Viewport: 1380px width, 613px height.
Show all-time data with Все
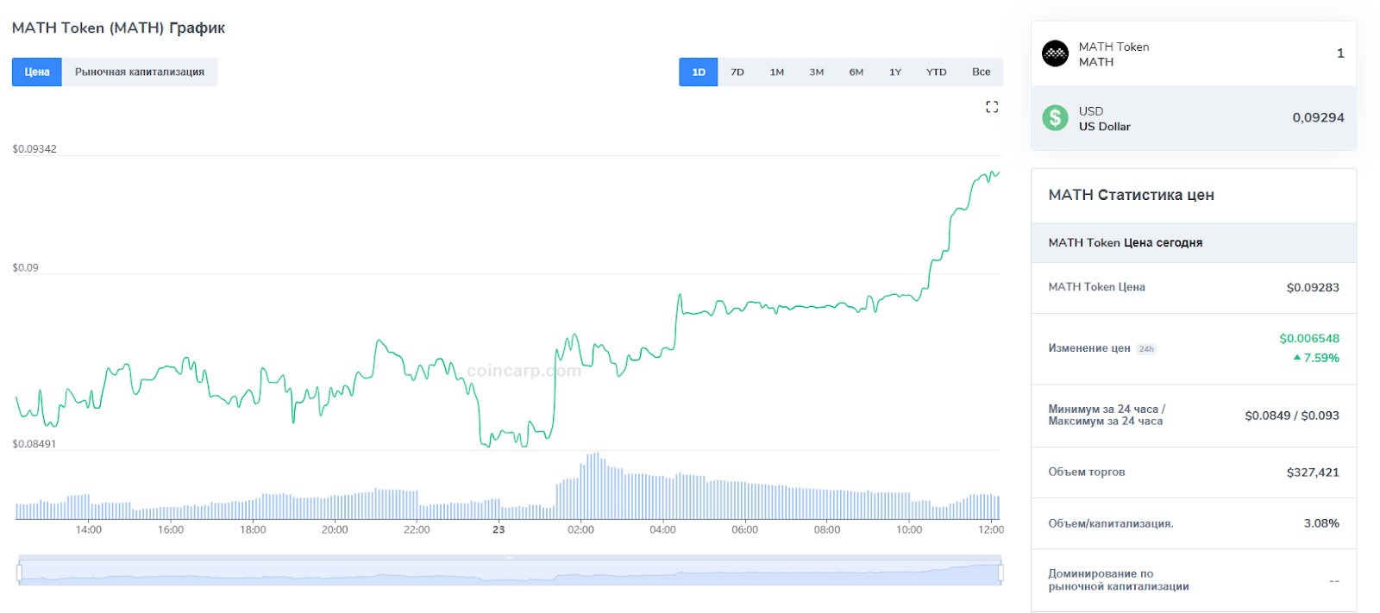click(981, 72)
